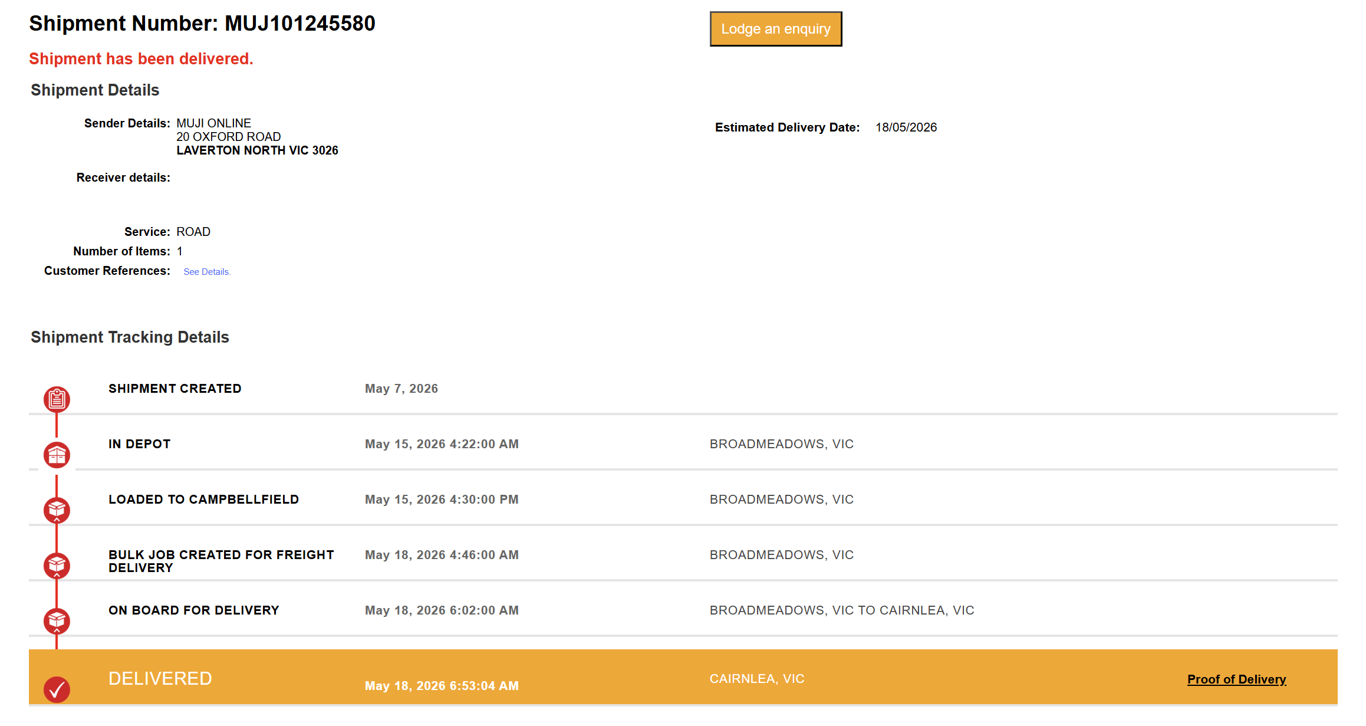Screen dimensions: 1366x726
Task: Click the Delivered checkmark icon
Action: (57, 689)
